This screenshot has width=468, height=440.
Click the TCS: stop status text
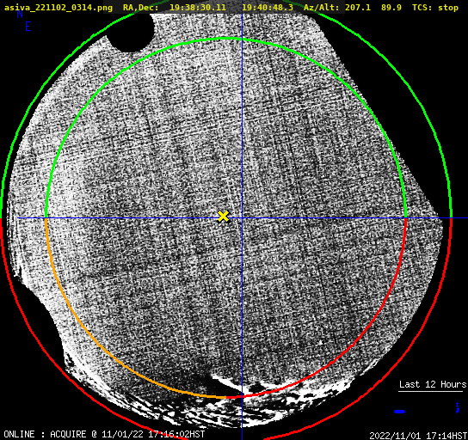[x=435, y=7]
